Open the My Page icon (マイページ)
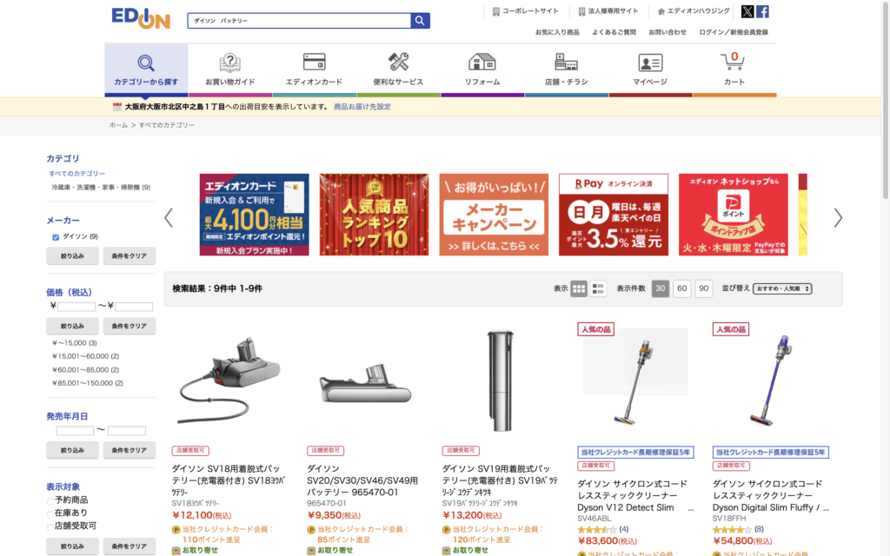This screenshot has width=890, height=556. 650,63
